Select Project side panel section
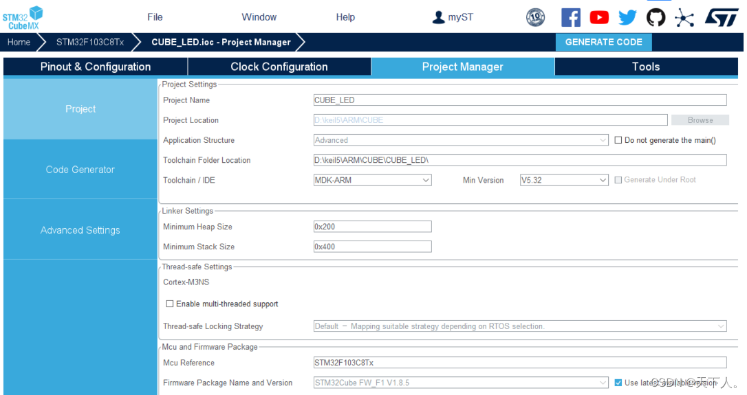Viewport: 747px width, 395px height. [80, 109]
